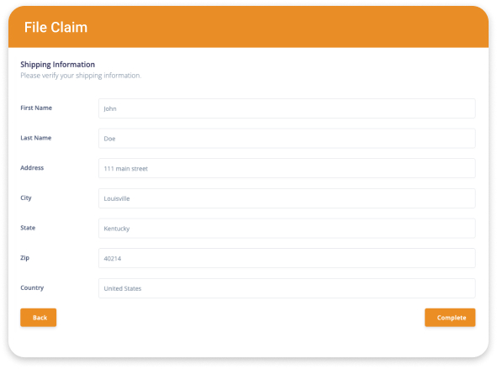This screenshot has width=497, height=369.
Task: Focus the Last Name field containing Doe
Action: 287,139
